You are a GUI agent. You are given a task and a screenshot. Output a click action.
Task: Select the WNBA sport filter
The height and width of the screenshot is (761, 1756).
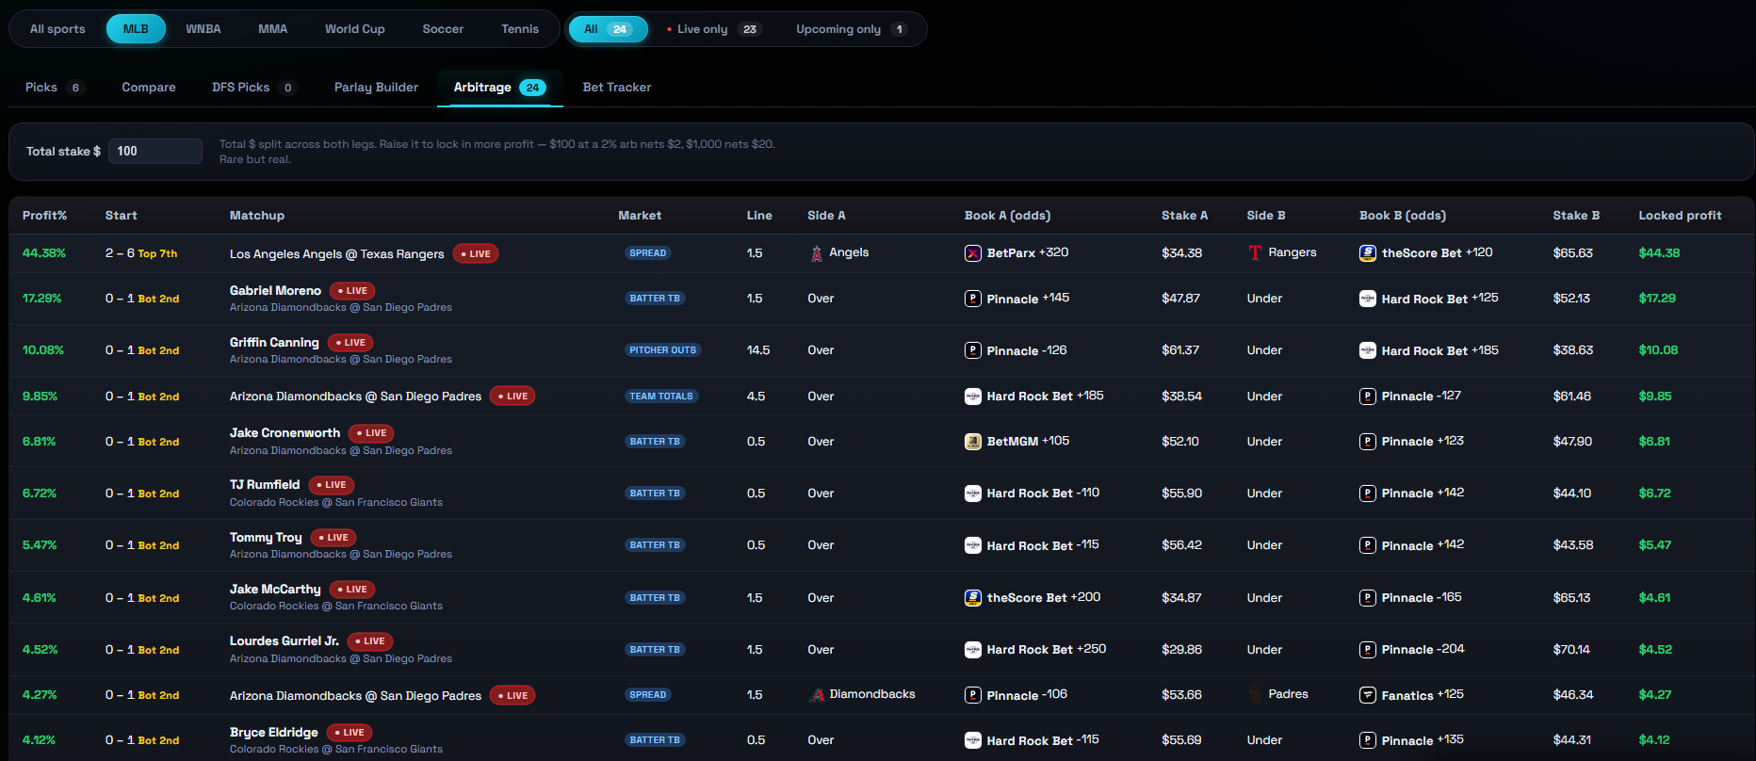(x=203, y=29)
